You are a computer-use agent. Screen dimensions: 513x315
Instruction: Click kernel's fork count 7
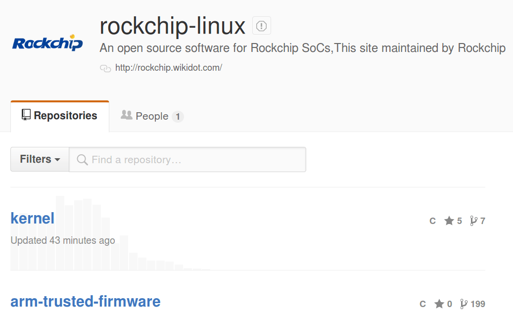click(482, 221)
